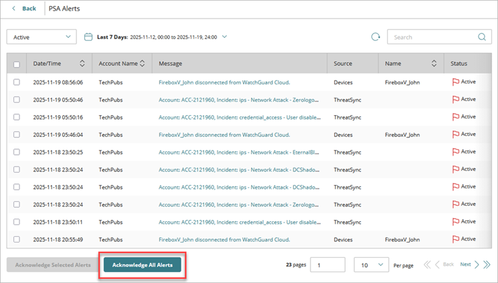Click the Back chevron arrow in header
The image size is (498, 283).
14,8
